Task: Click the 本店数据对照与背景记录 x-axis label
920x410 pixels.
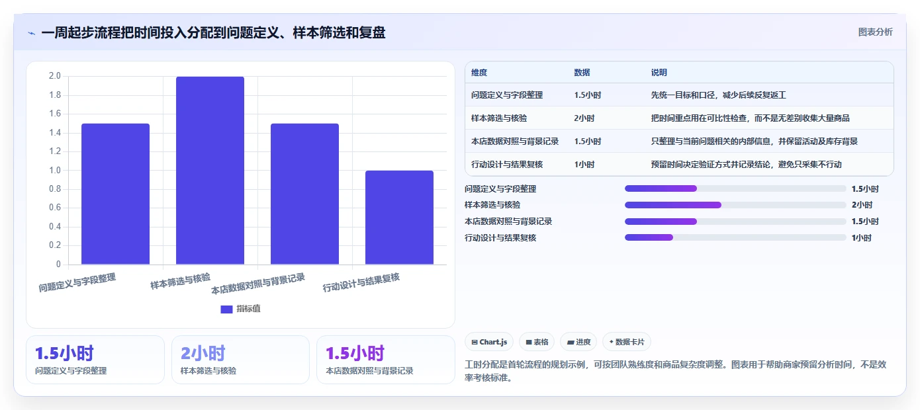Action: 258,284
